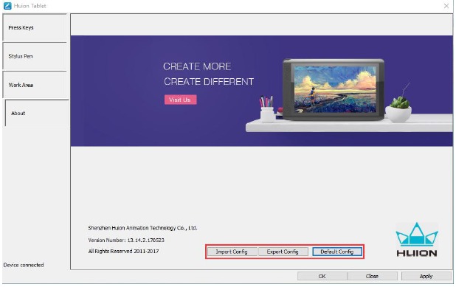Click the Version Number text

[126, 241]
